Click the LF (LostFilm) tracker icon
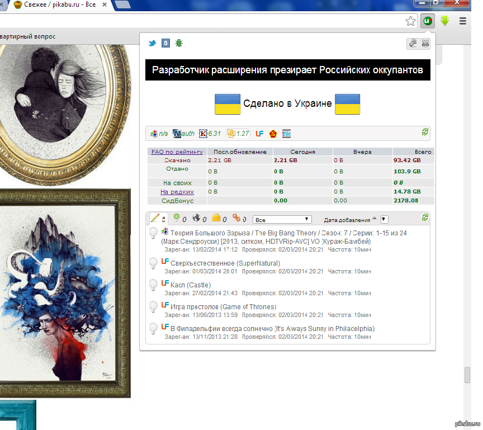The height and width of the screenshot is (430, 483). (259, 133)
